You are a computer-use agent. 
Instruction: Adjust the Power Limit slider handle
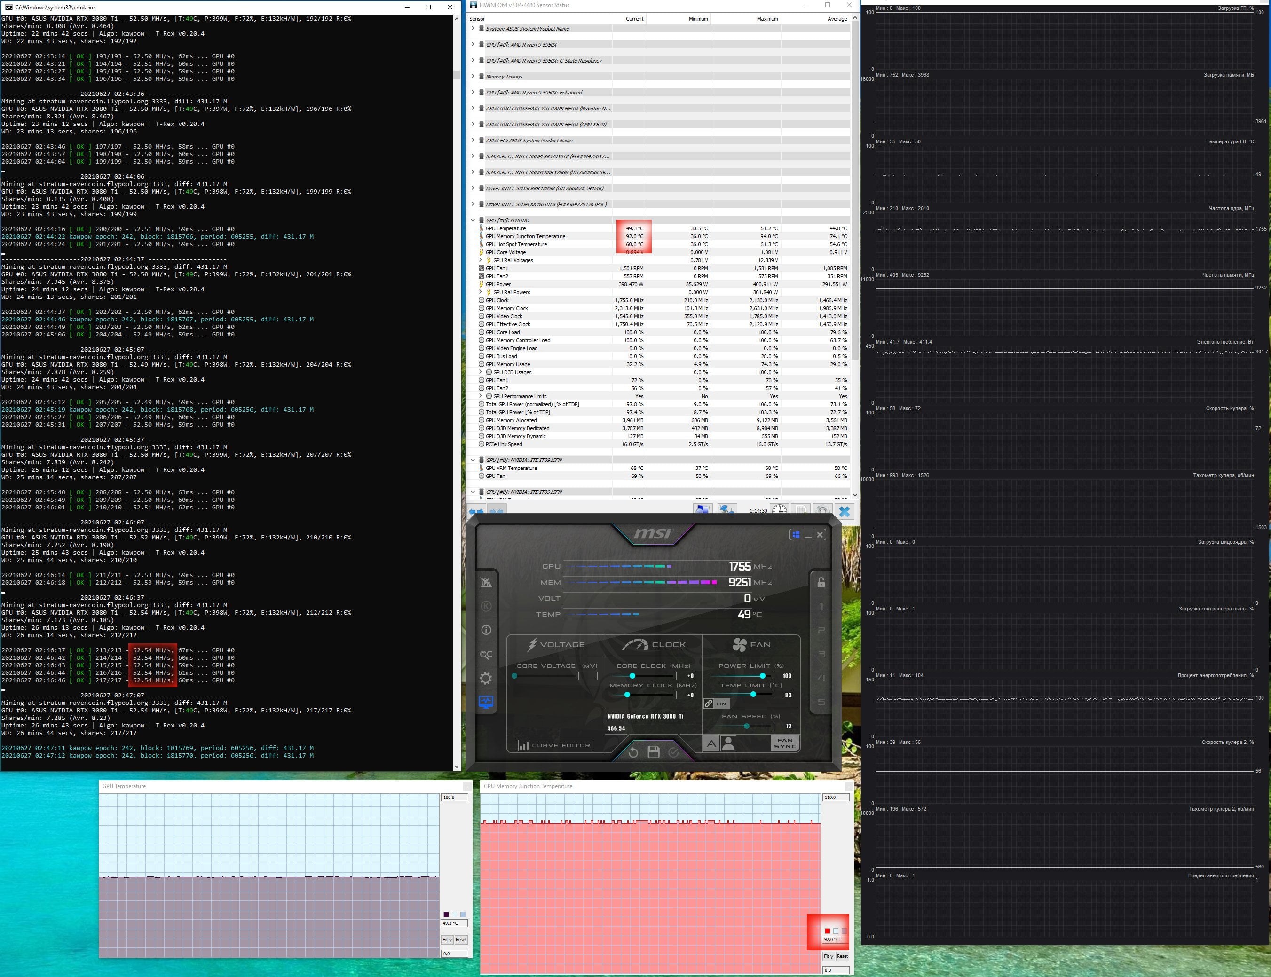pos(762,676)
